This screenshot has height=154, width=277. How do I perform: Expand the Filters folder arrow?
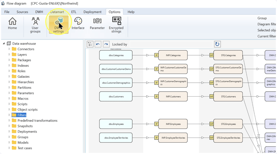pyautogui.click(x=9, y=115)
